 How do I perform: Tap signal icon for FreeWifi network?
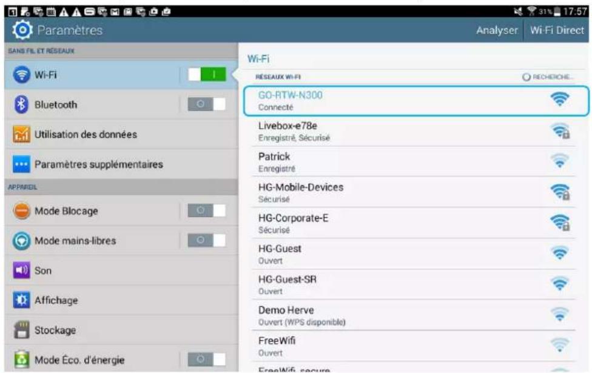pos(559,345)
